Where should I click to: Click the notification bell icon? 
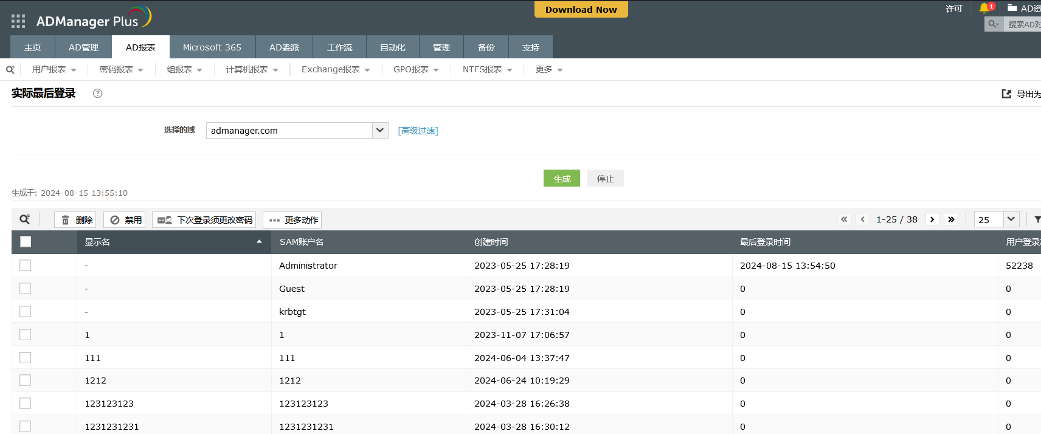(984, 9)
